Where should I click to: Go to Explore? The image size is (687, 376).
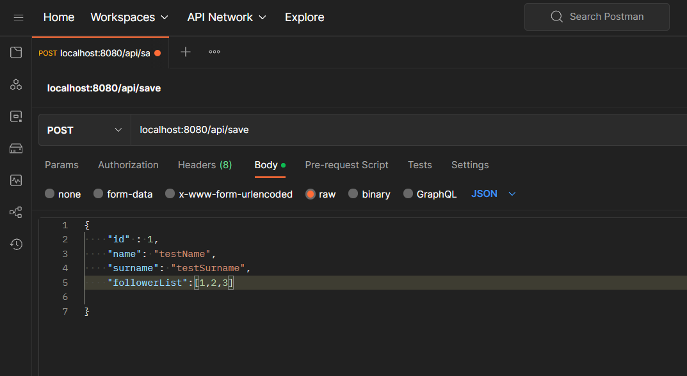(x=305, y=17)
